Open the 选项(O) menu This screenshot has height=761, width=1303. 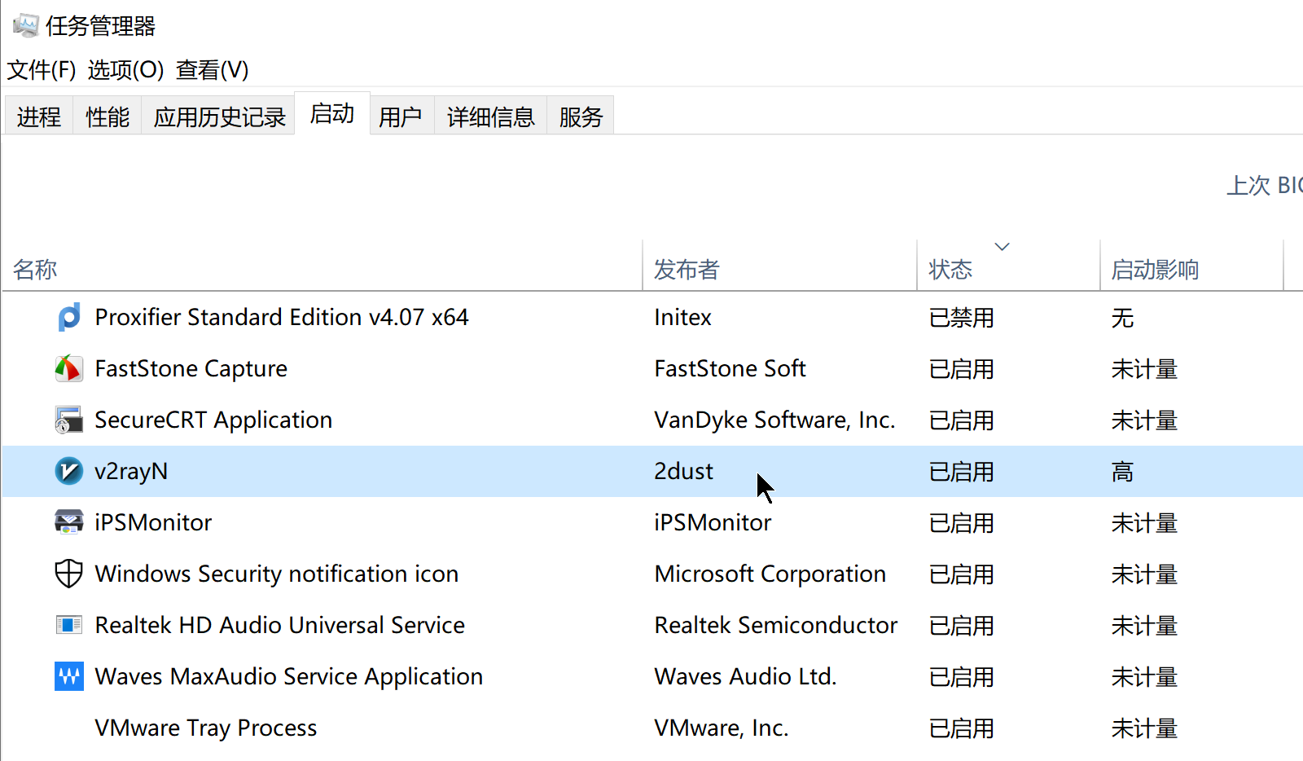(126, 70)
